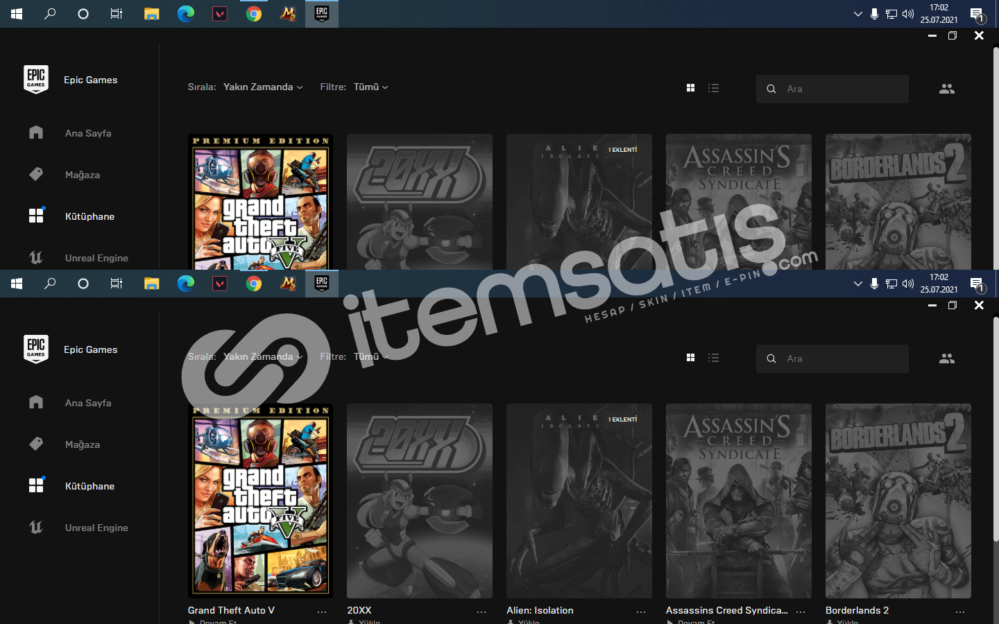This screenshot has height=624, width=999.
Task: Expand Sırala 'Yakın Zamanda' dropdown in upper window
Action: coord(263,87)
